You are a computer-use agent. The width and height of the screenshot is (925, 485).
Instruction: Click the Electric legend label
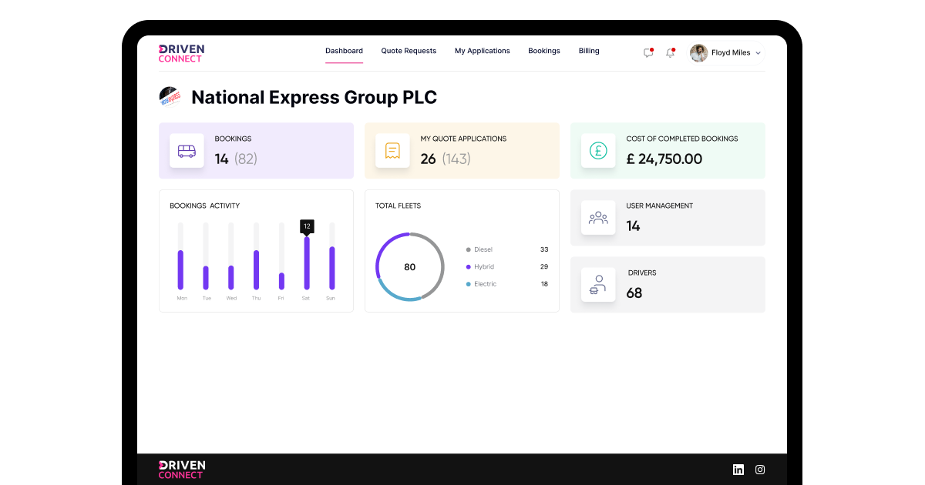[x=486, y=284]
